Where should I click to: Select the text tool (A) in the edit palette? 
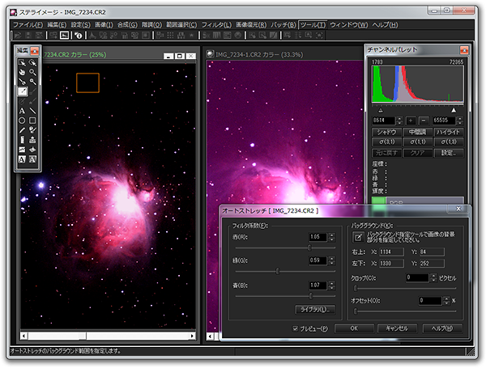[22, 110]
